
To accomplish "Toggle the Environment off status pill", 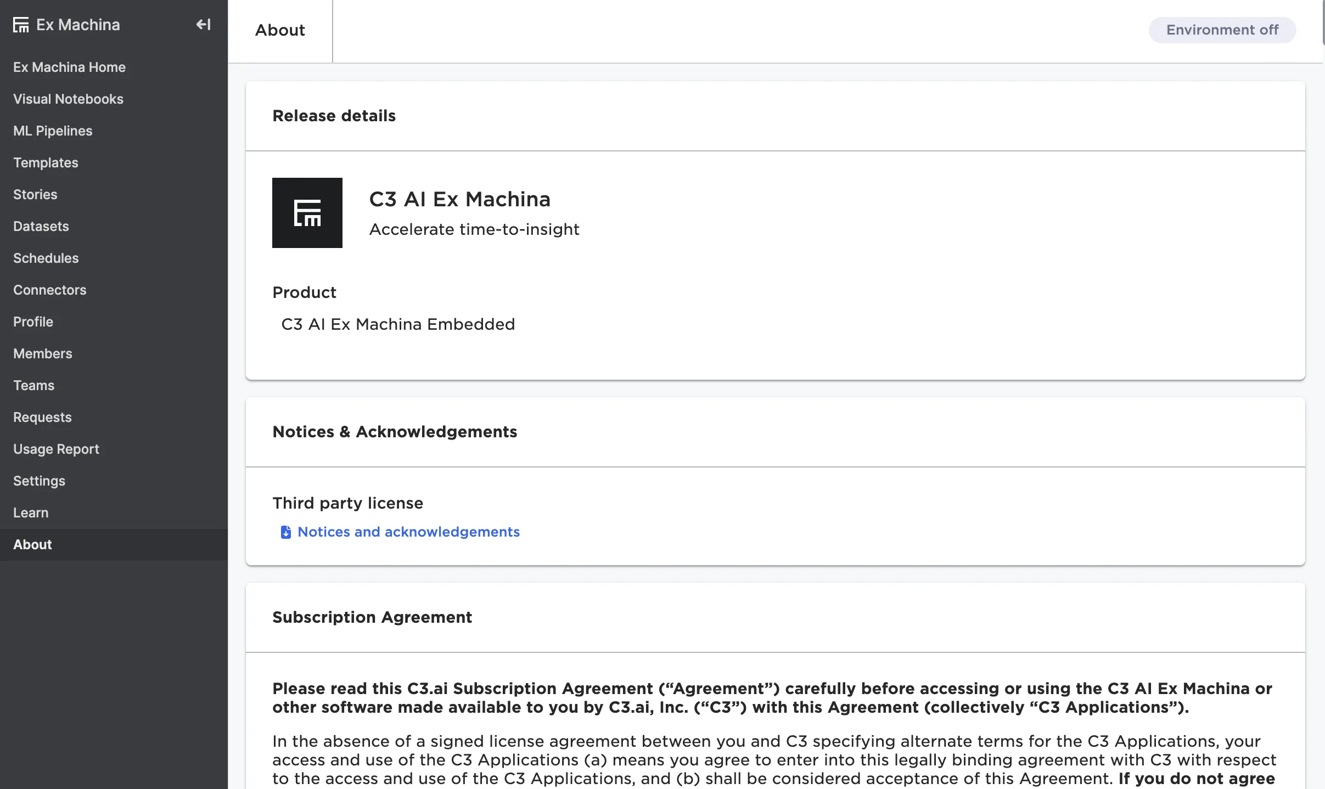I will coord(1222,30).
